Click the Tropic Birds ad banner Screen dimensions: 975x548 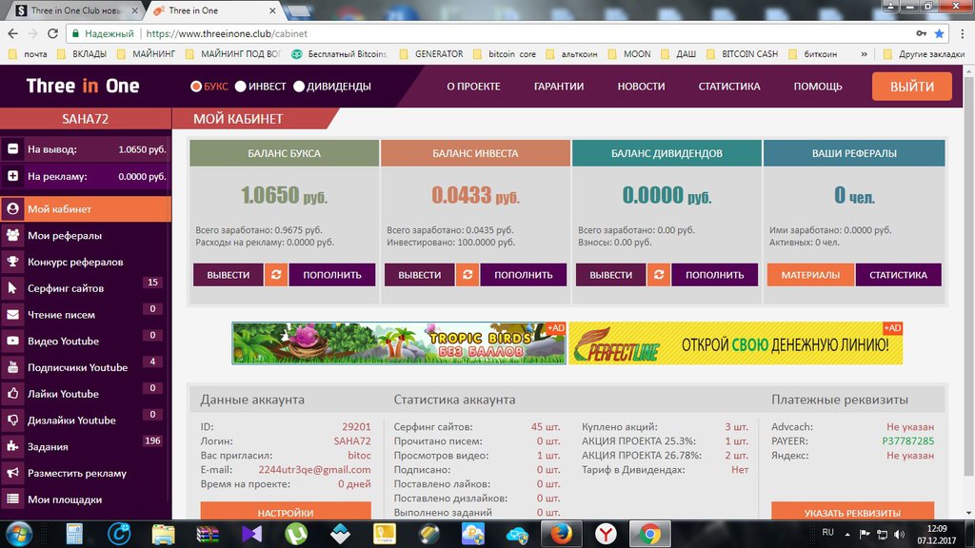[398, 342]
